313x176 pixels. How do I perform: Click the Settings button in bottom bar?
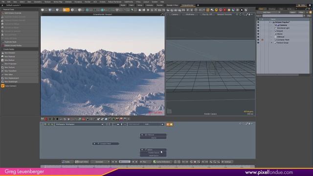click(226, 162)
